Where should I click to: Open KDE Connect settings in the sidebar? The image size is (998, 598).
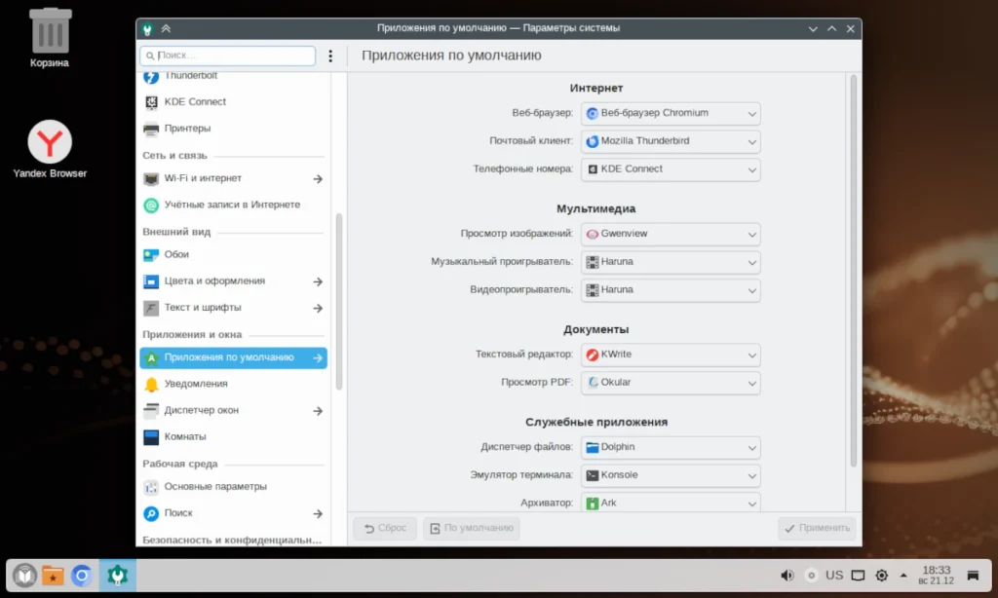233,102
